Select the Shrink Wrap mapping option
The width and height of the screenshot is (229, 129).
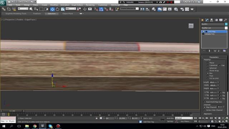click(x=208, y=71)
